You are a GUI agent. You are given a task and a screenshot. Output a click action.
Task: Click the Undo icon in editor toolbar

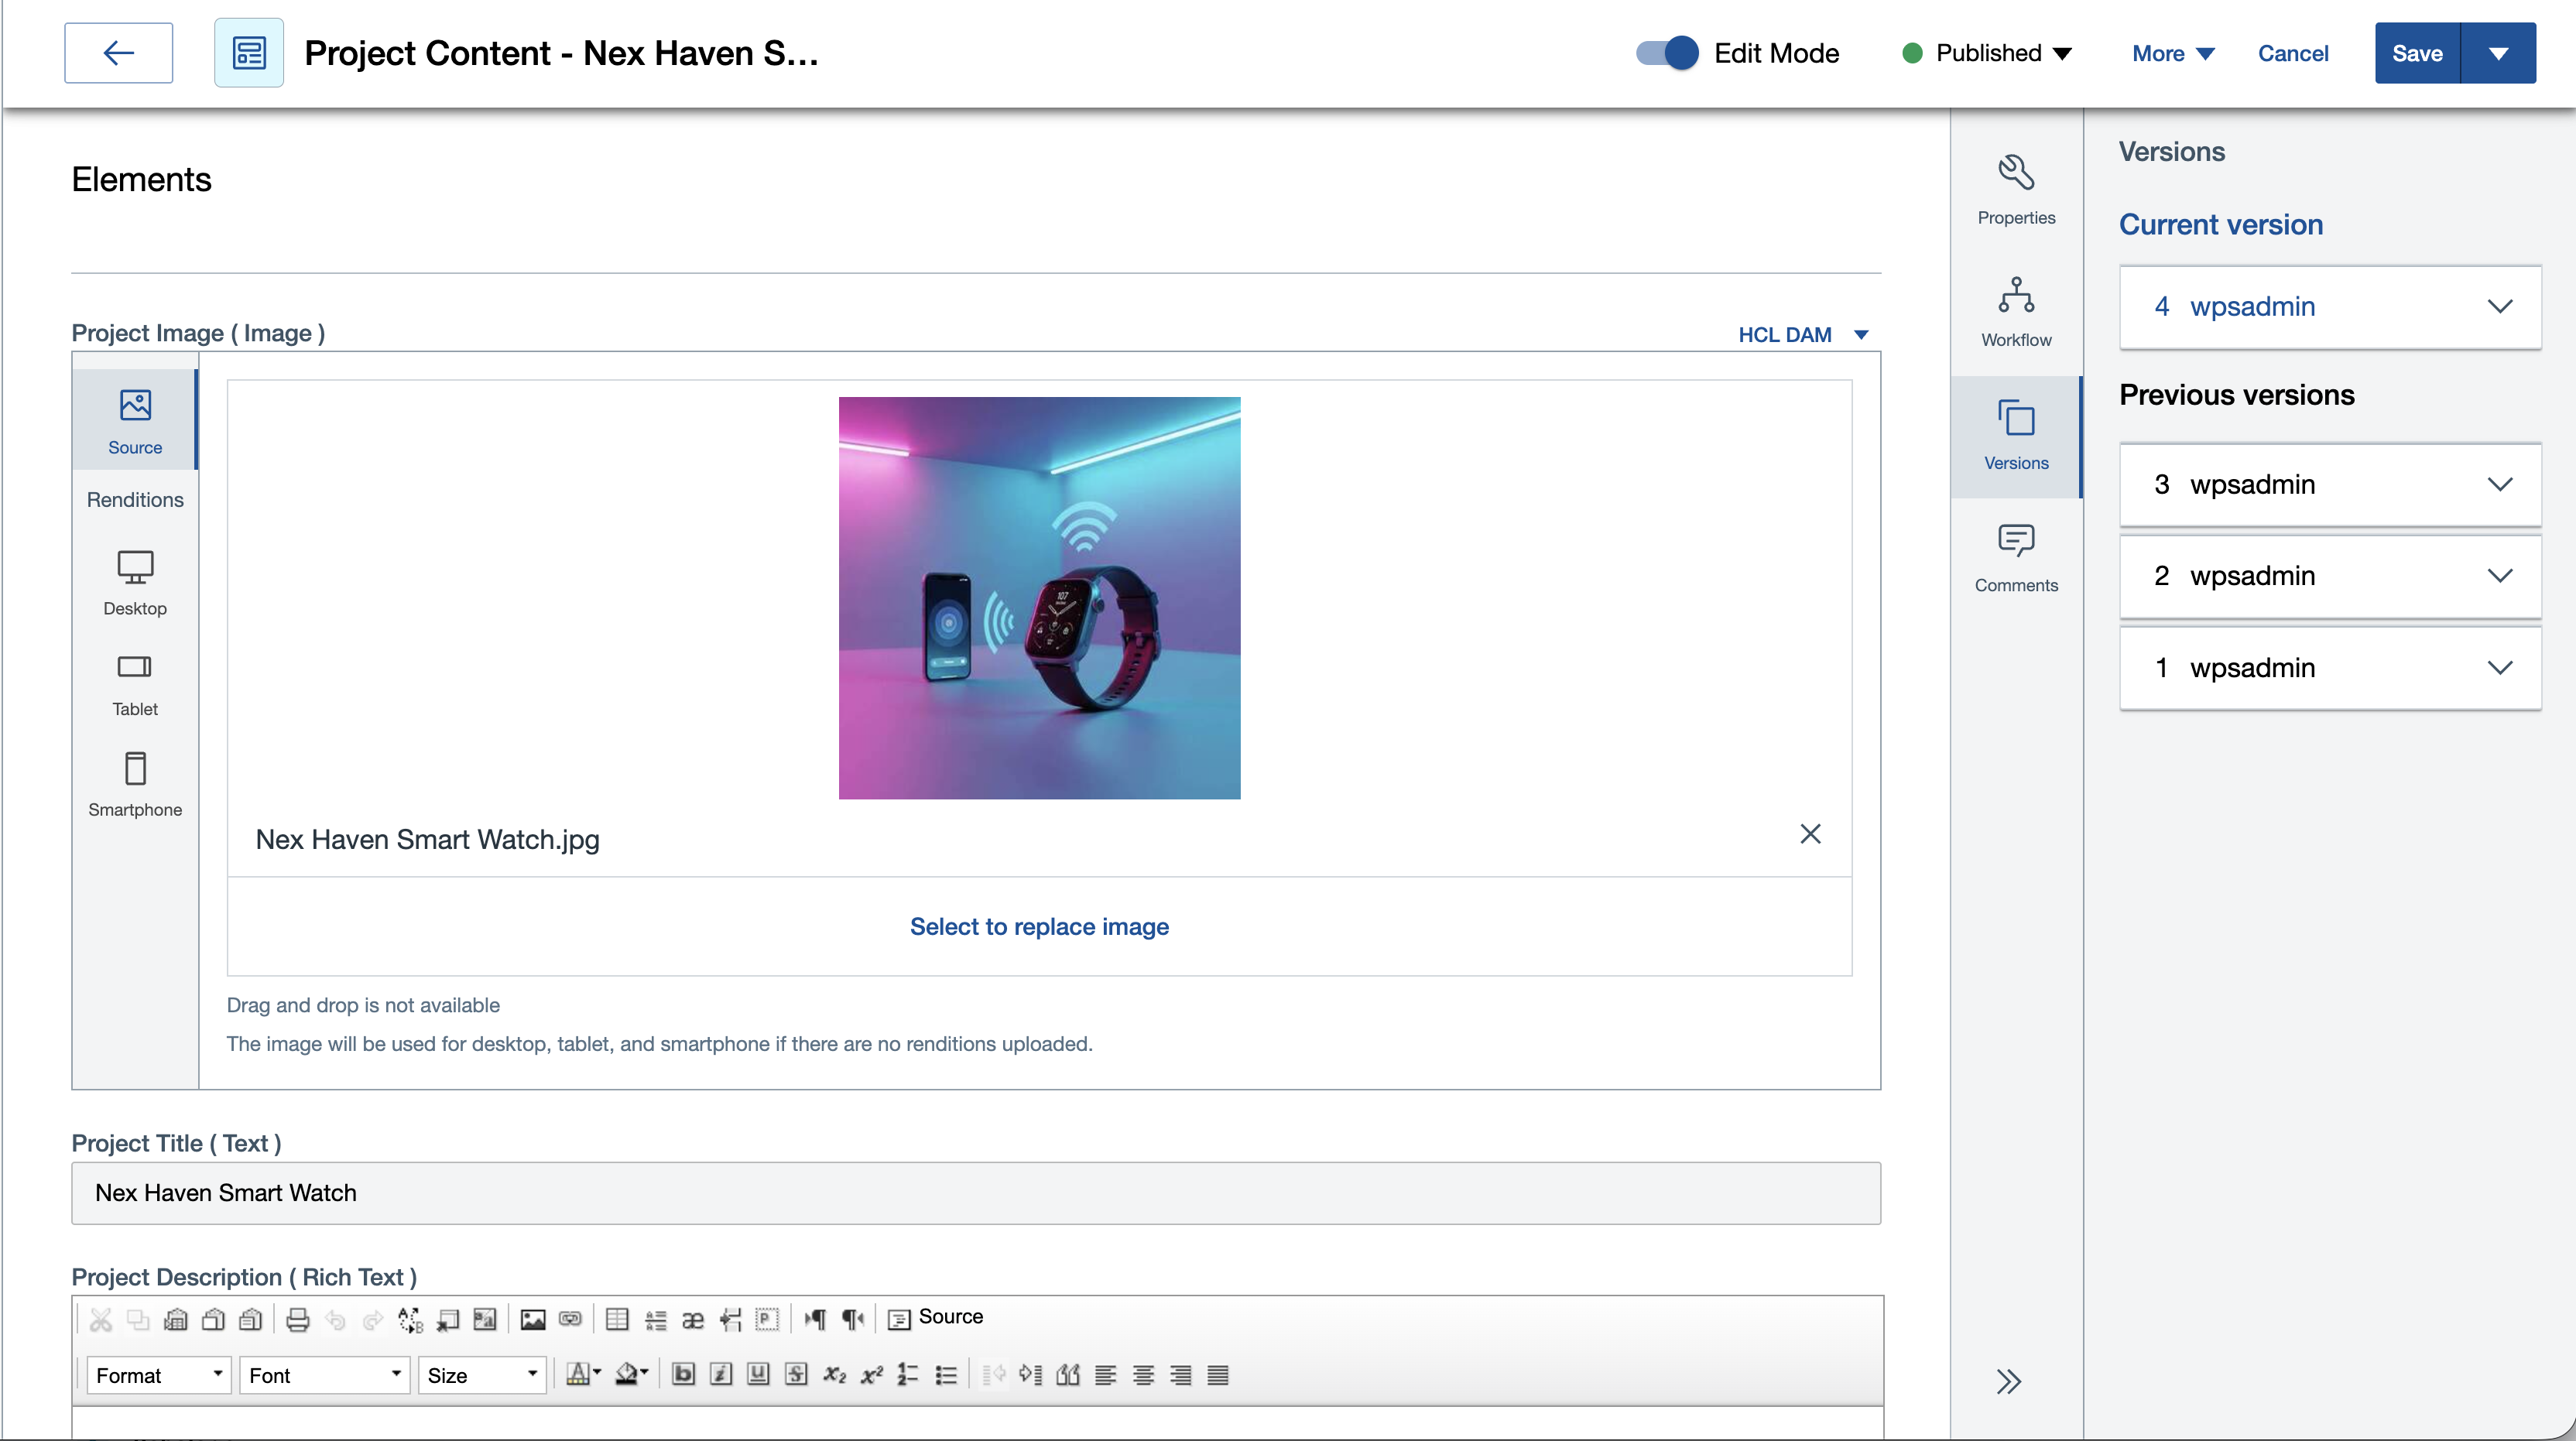336,1319
